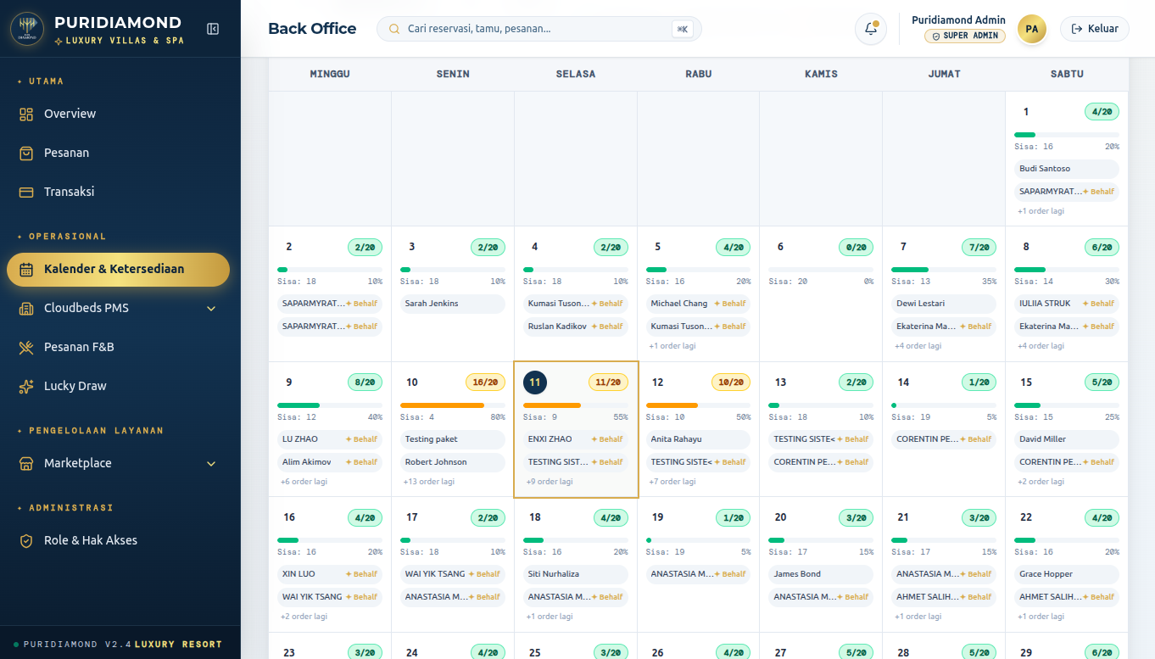The image size is (1155, 659).
Task: Click the Lucky Draw sparkle icon
Action: 26,386
